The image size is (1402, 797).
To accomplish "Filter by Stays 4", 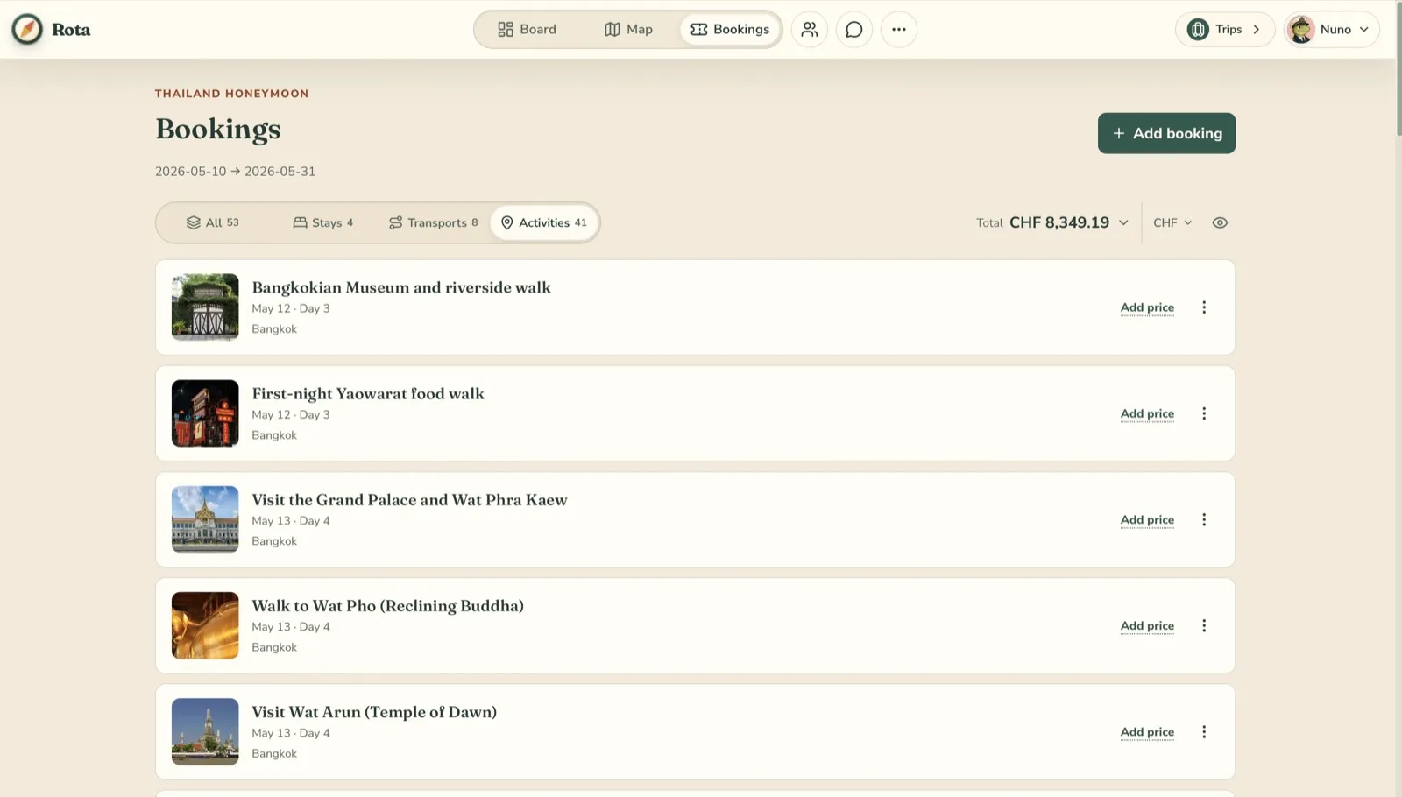I will coord(322,222).
